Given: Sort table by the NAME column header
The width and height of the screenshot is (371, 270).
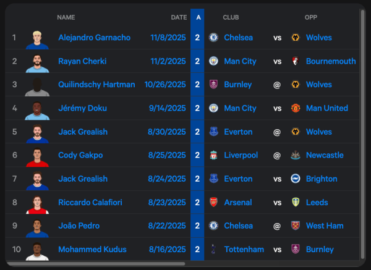Looking at the screenshot, I should coord(66,17).
